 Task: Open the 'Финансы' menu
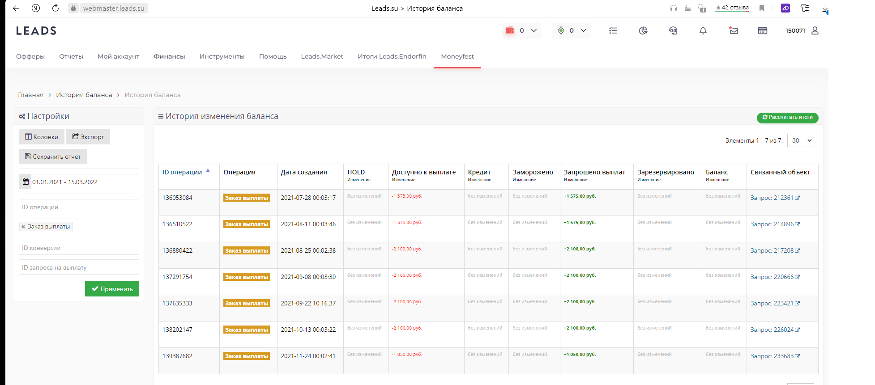(169, 56)
